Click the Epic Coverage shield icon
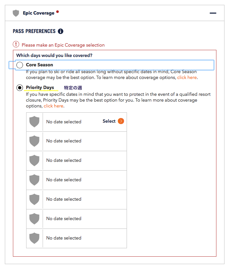Screen dimensions: 229x268 tap(16, 13)
